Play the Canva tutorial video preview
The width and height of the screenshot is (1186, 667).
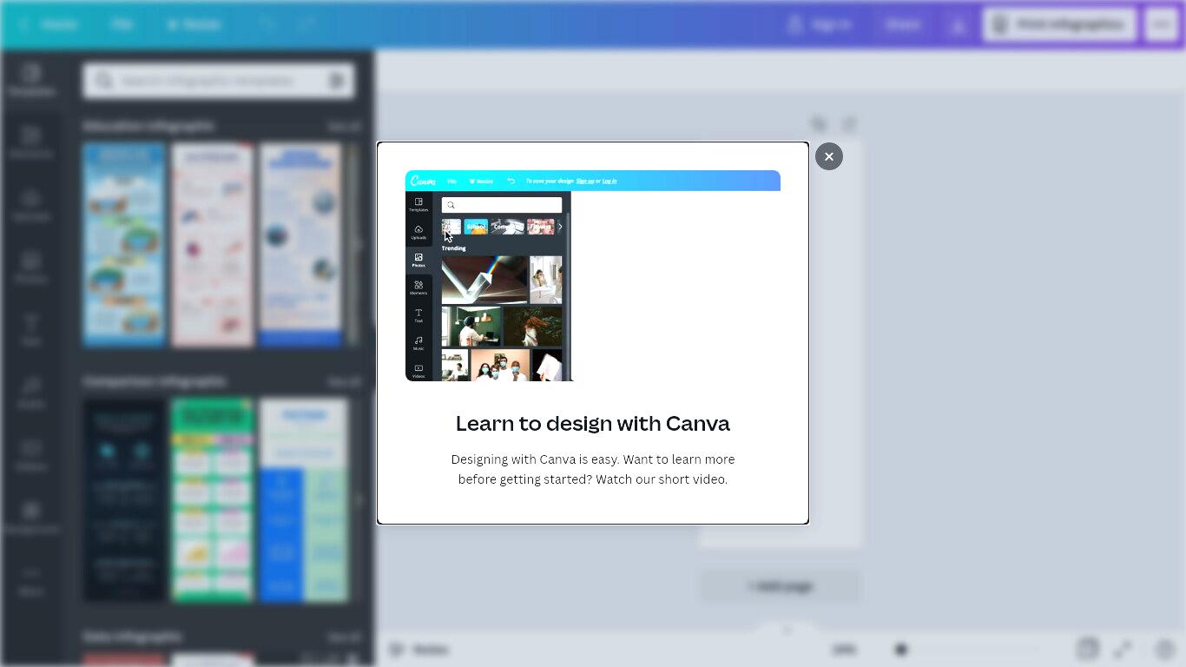pyautogui.click(x=593, y=276)
